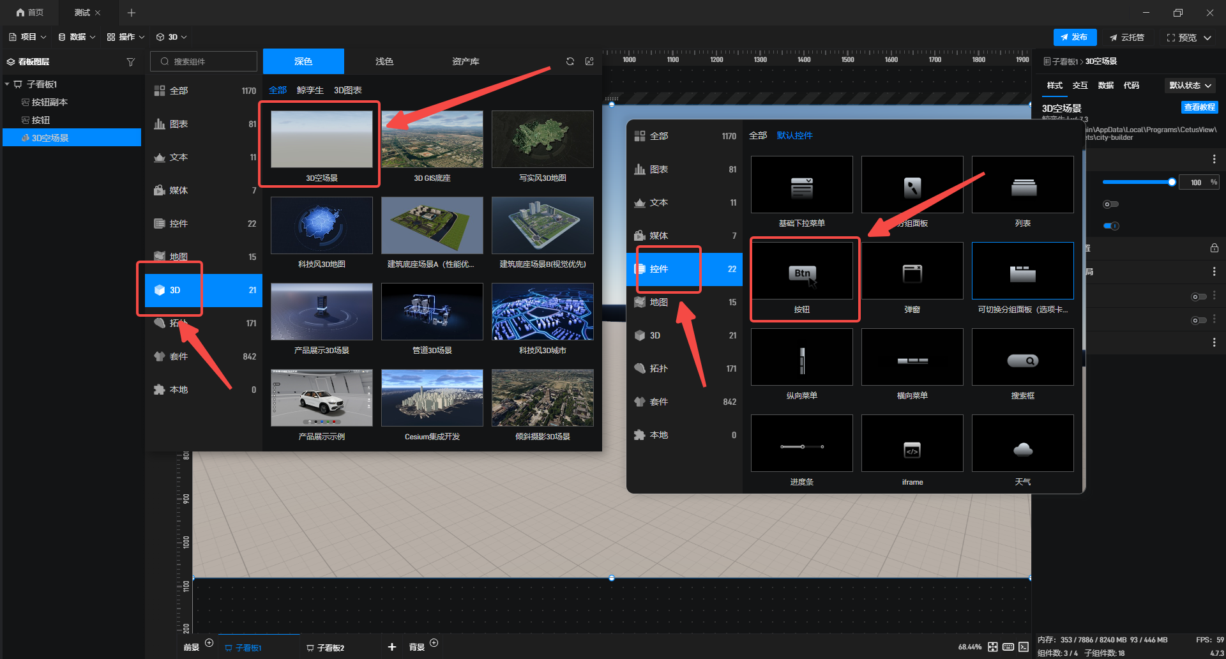Image resolution: width=1226 pixels, height=659 pixels.
Task: Enable the lowest toggle in properties panel
Action: pos(1199,320)
